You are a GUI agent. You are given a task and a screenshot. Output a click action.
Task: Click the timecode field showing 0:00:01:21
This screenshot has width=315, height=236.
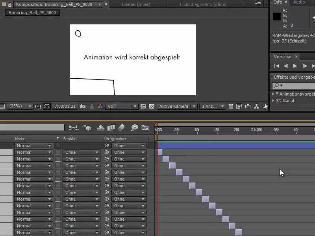(65, 106)
